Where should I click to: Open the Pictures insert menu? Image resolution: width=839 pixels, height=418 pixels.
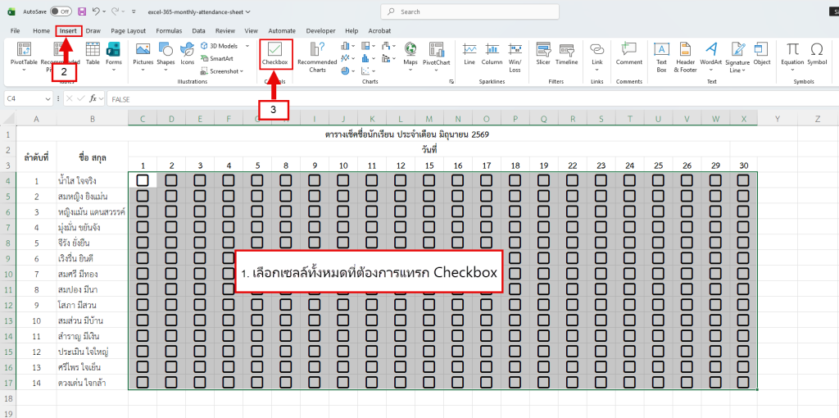coord(143,57)
